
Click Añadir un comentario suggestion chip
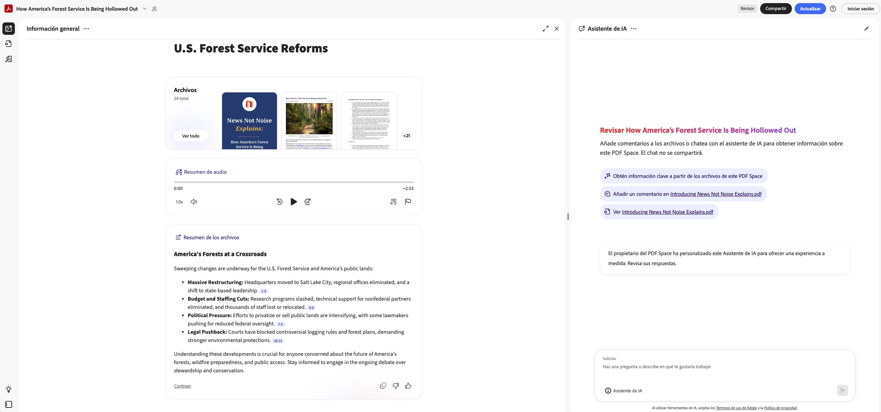(683, 194)
